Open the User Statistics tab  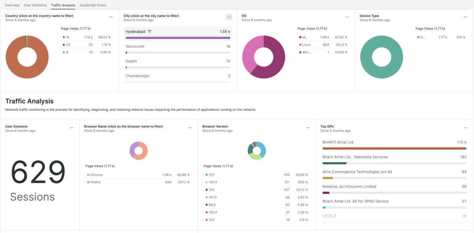point(35,5)
